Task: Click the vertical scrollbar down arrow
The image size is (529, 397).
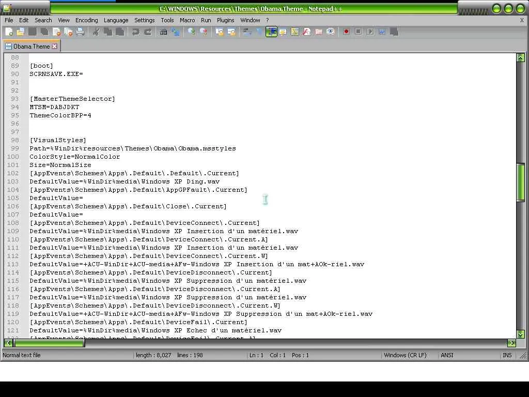Action: click(x=520, y=334)
